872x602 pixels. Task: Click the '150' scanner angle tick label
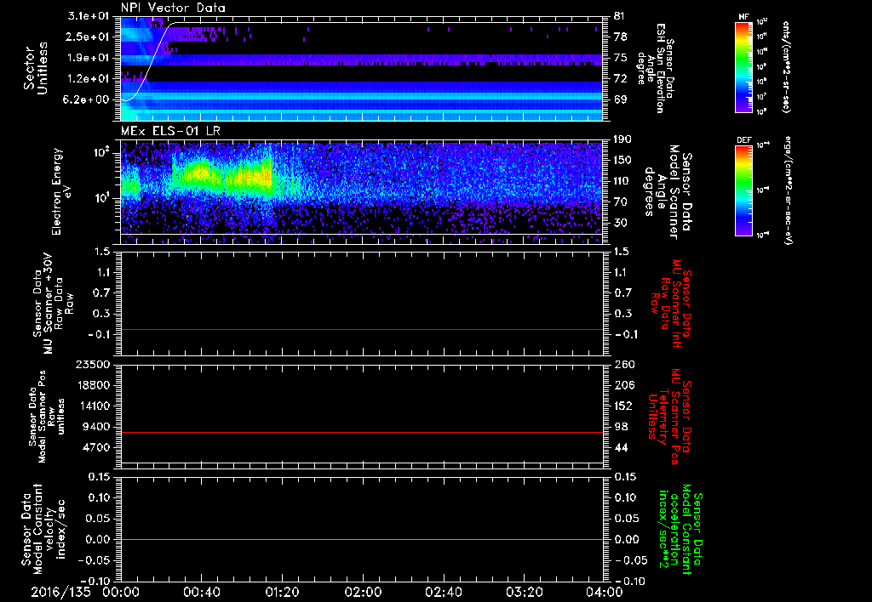point(622,160)
